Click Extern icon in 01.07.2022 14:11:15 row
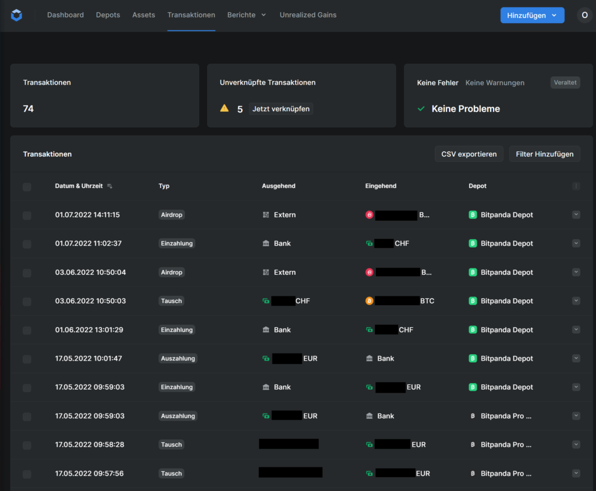Image resolution: width=596 pixels, height=491 pixels. click(265, 215)
